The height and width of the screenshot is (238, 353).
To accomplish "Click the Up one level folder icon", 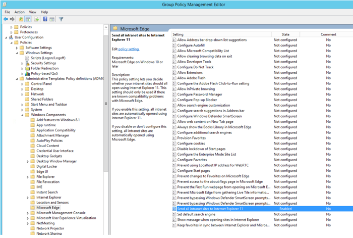I will (x=21, y=19).
